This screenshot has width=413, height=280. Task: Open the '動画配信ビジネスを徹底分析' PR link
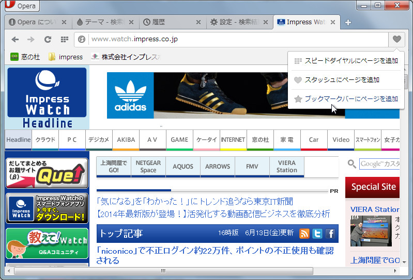coord(213,214)
